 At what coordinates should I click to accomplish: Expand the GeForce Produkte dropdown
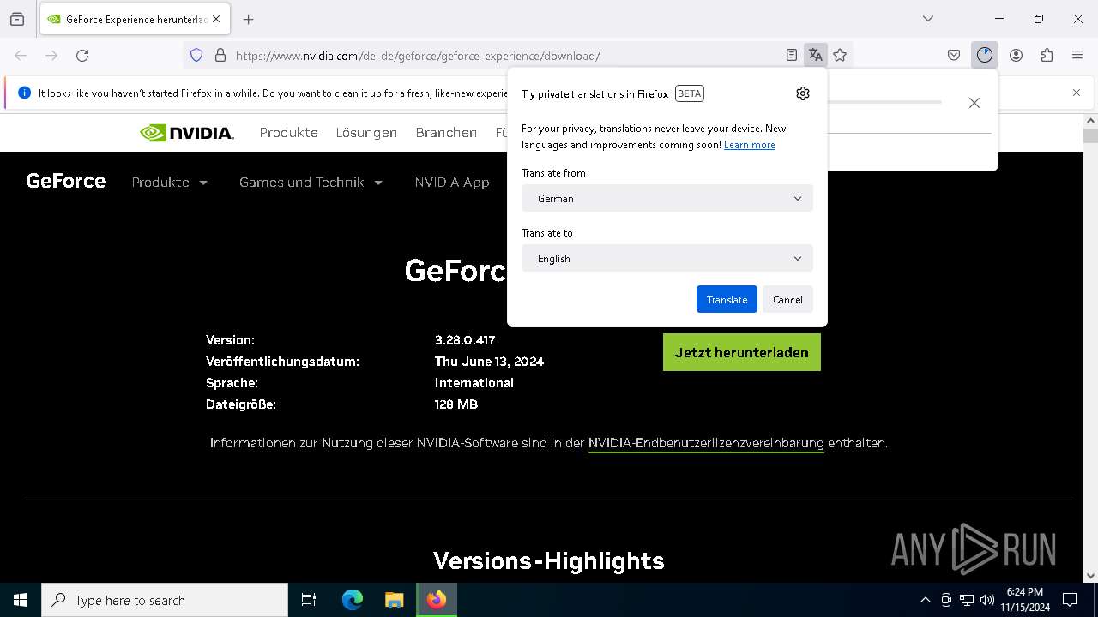(x=170, y=182)
